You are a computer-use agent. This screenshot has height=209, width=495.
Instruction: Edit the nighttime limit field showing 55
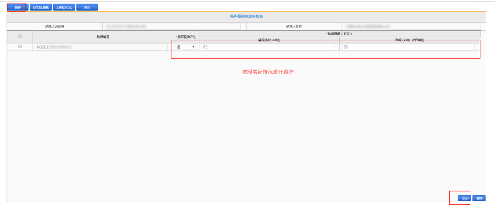(408, 47)
